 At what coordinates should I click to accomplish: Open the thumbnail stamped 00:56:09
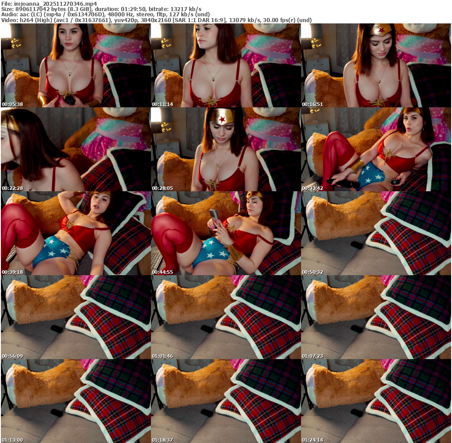[x=75, y=317]
